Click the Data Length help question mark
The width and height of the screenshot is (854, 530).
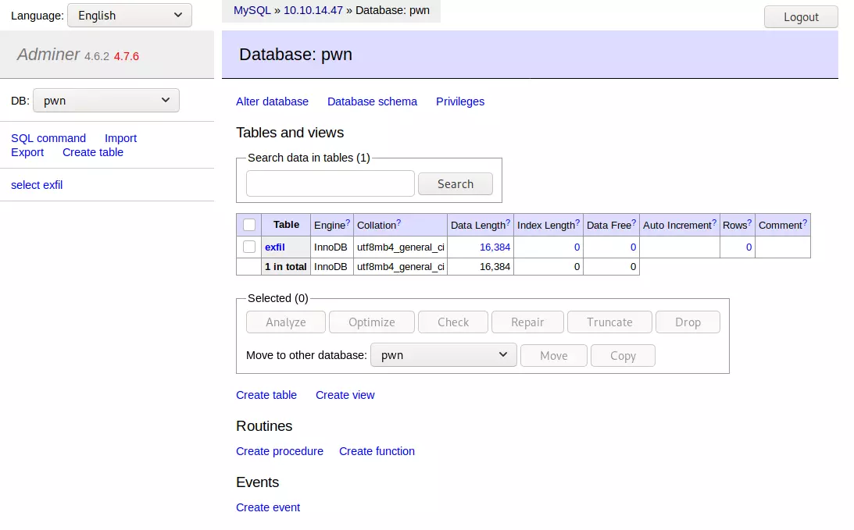coord(508,222)
